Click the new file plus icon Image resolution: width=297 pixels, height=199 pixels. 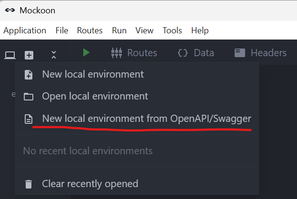tap(29, 74)
